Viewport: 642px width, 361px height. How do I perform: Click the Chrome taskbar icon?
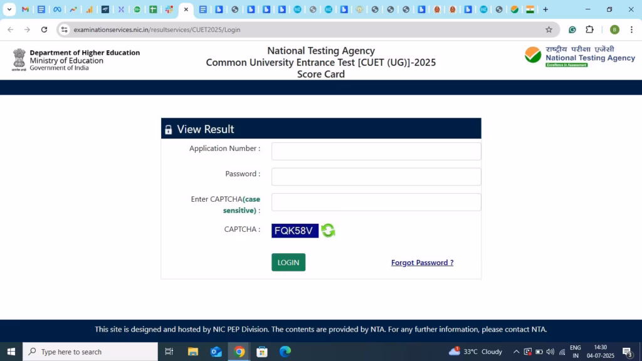(x=239, y=352)
